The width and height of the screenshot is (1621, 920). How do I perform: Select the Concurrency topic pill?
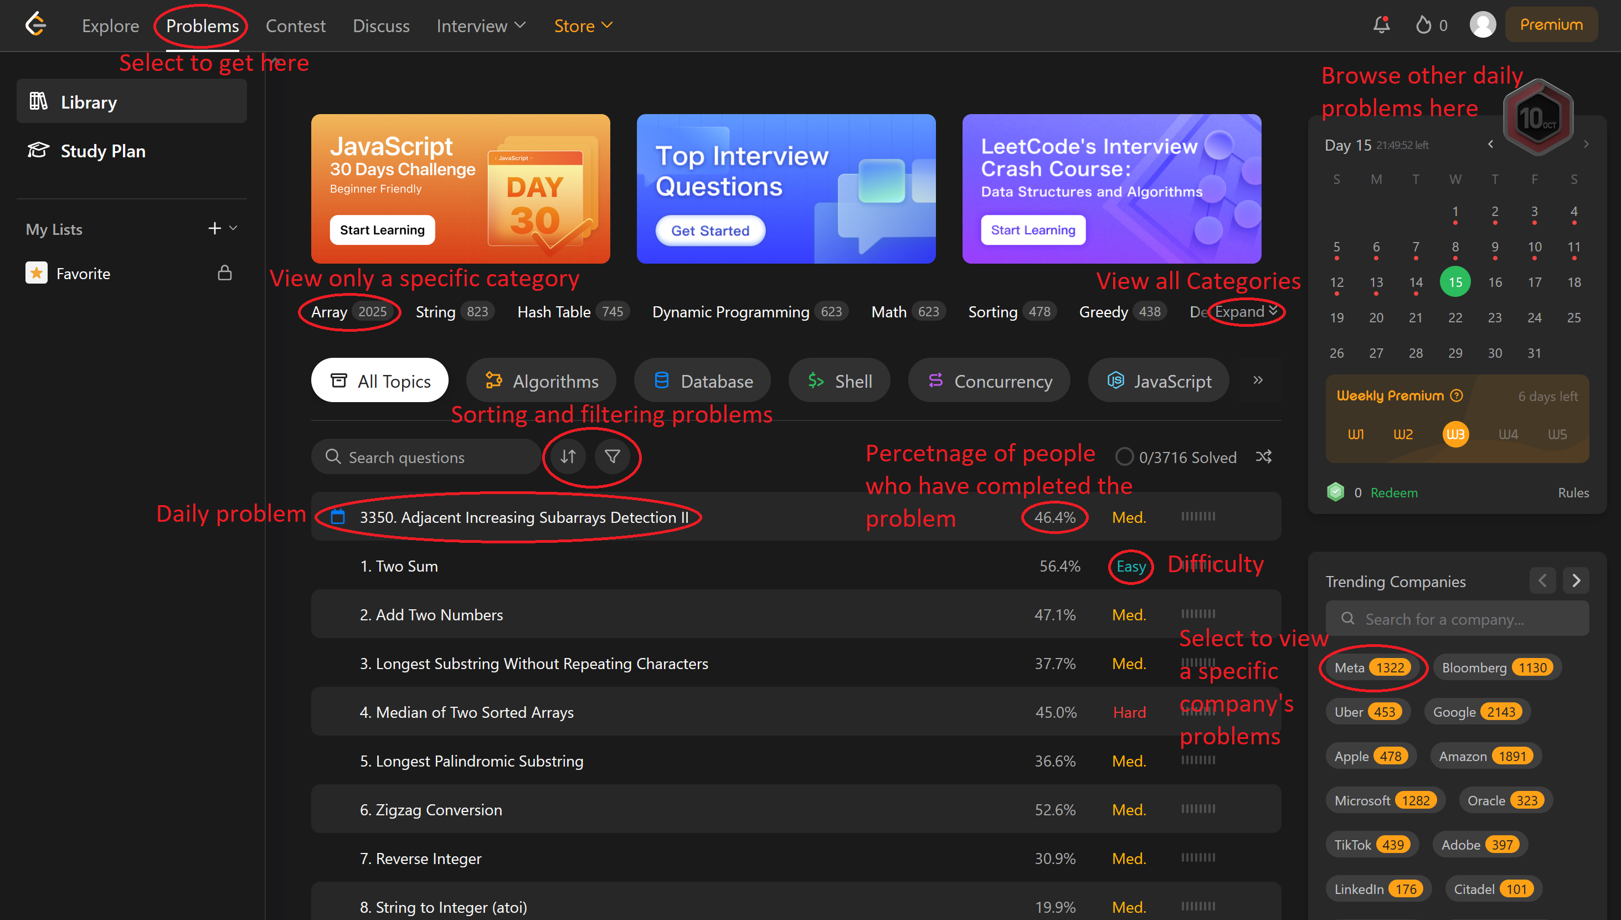989,381
